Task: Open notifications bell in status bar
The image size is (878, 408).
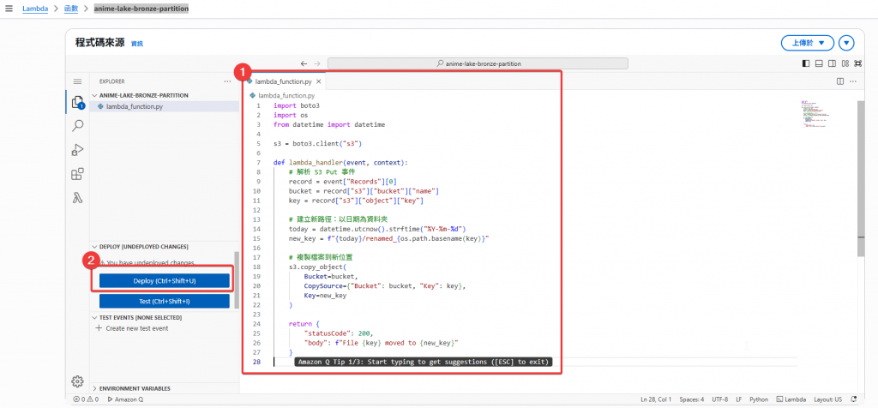Action: [x=854, y=399]
